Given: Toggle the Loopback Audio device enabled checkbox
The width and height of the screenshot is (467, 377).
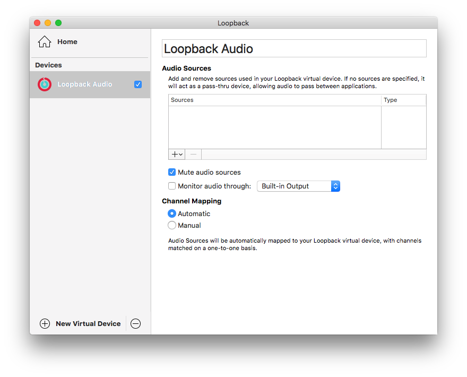Looking at the screenshot, I should (x=138, y=84).
